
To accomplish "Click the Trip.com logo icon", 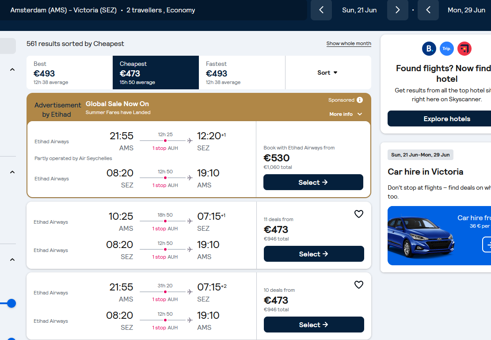I will pyautogui.click(x=447, y=49).
